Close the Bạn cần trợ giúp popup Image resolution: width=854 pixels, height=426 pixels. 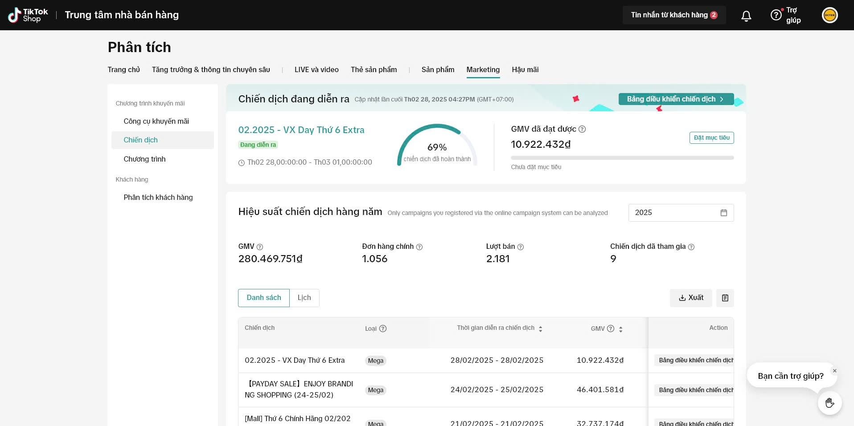(834, 371)
